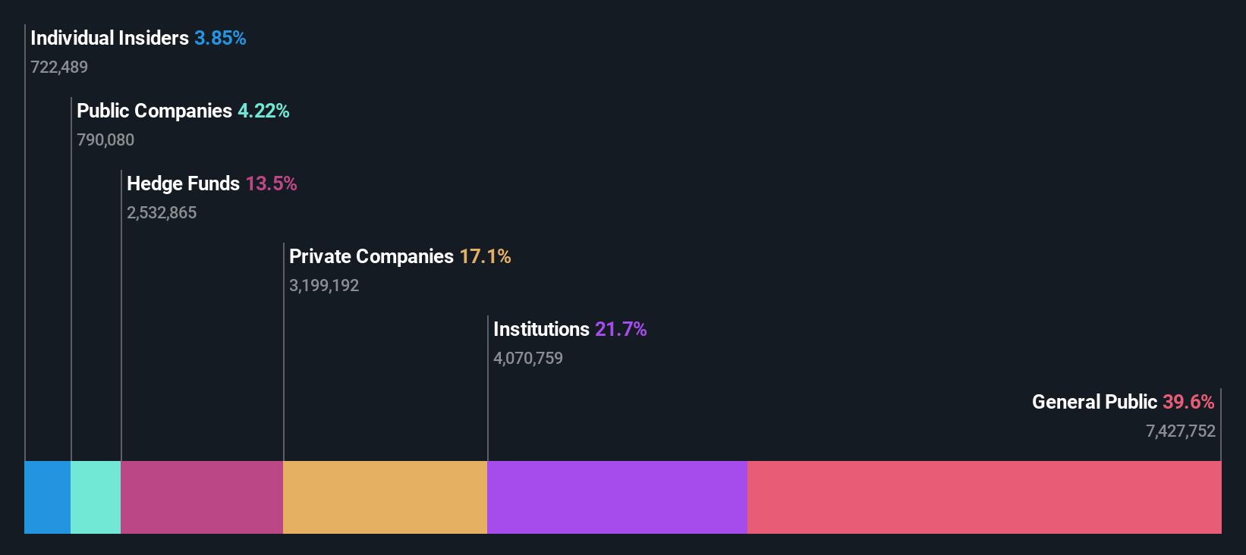1246x555 pixels.
Task: Click the 4,070,759 share count
Action: click(528, 359)
